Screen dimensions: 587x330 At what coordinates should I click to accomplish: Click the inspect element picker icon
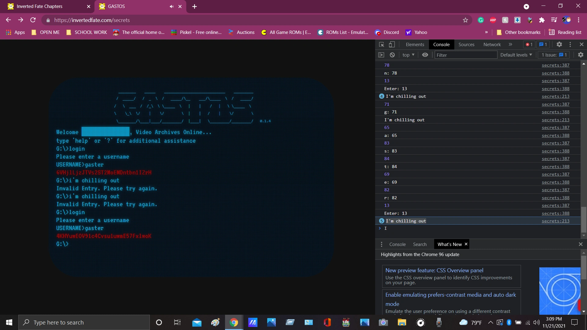coord(382,45)
